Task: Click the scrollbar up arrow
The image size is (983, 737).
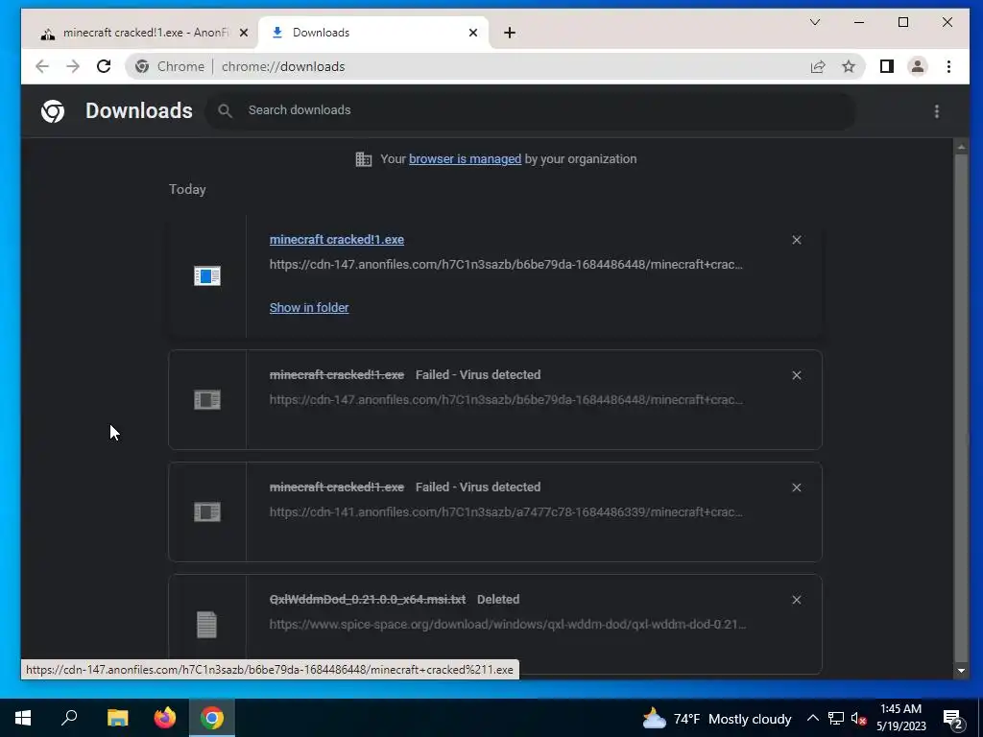Action: click(x=960, y=147)
